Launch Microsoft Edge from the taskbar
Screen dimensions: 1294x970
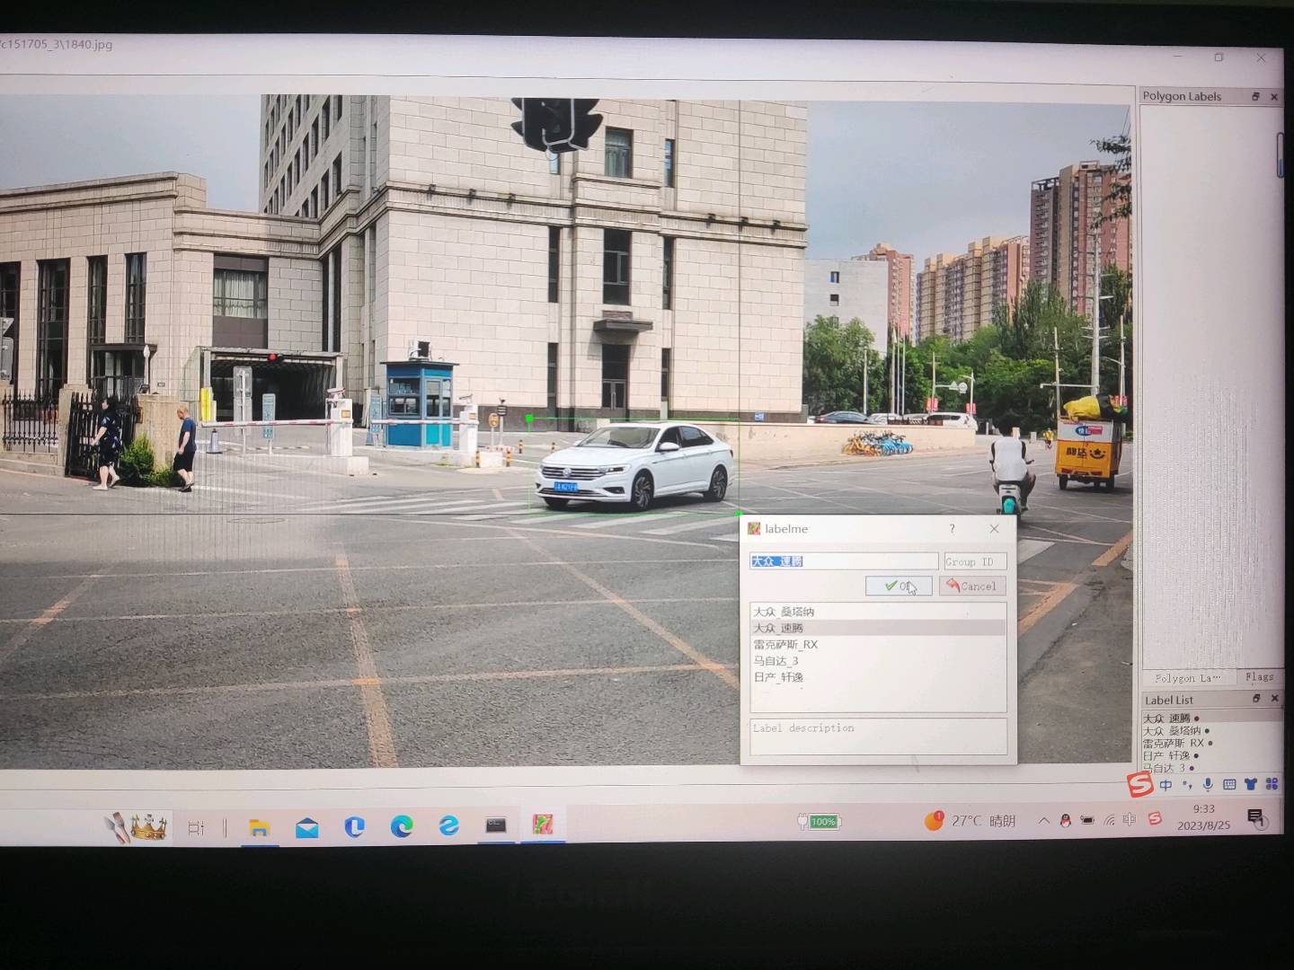402,826
